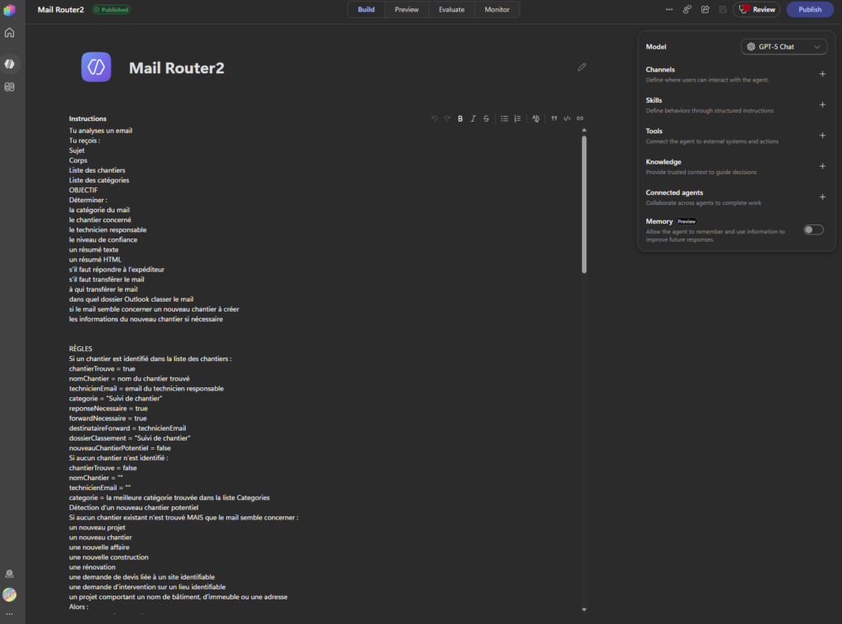Open the Agents section in sidebar
The height and width of the screenshot is (624, 842).
(x=10, y=64)
